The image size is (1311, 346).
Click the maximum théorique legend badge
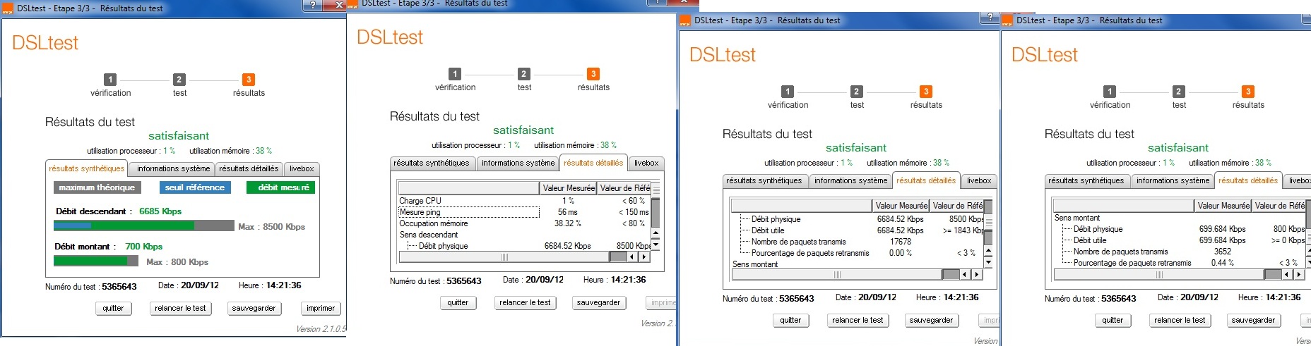pos(97,187)
